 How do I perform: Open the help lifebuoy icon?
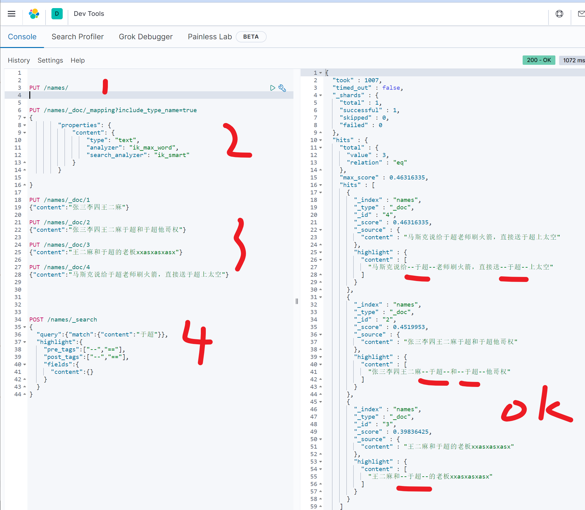tap(559, 14)
